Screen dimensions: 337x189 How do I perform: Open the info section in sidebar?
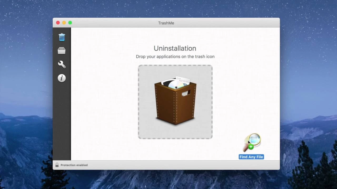(x=62, y=78)
